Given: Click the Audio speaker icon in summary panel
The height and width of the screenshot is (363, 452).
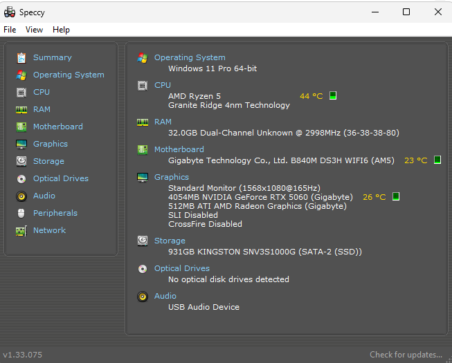Looking at the screenshot, I should coord(143,296).
